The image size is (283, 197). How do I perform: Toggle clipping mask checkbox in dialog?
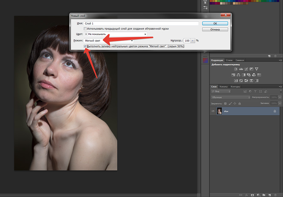[x=85, y=29]
